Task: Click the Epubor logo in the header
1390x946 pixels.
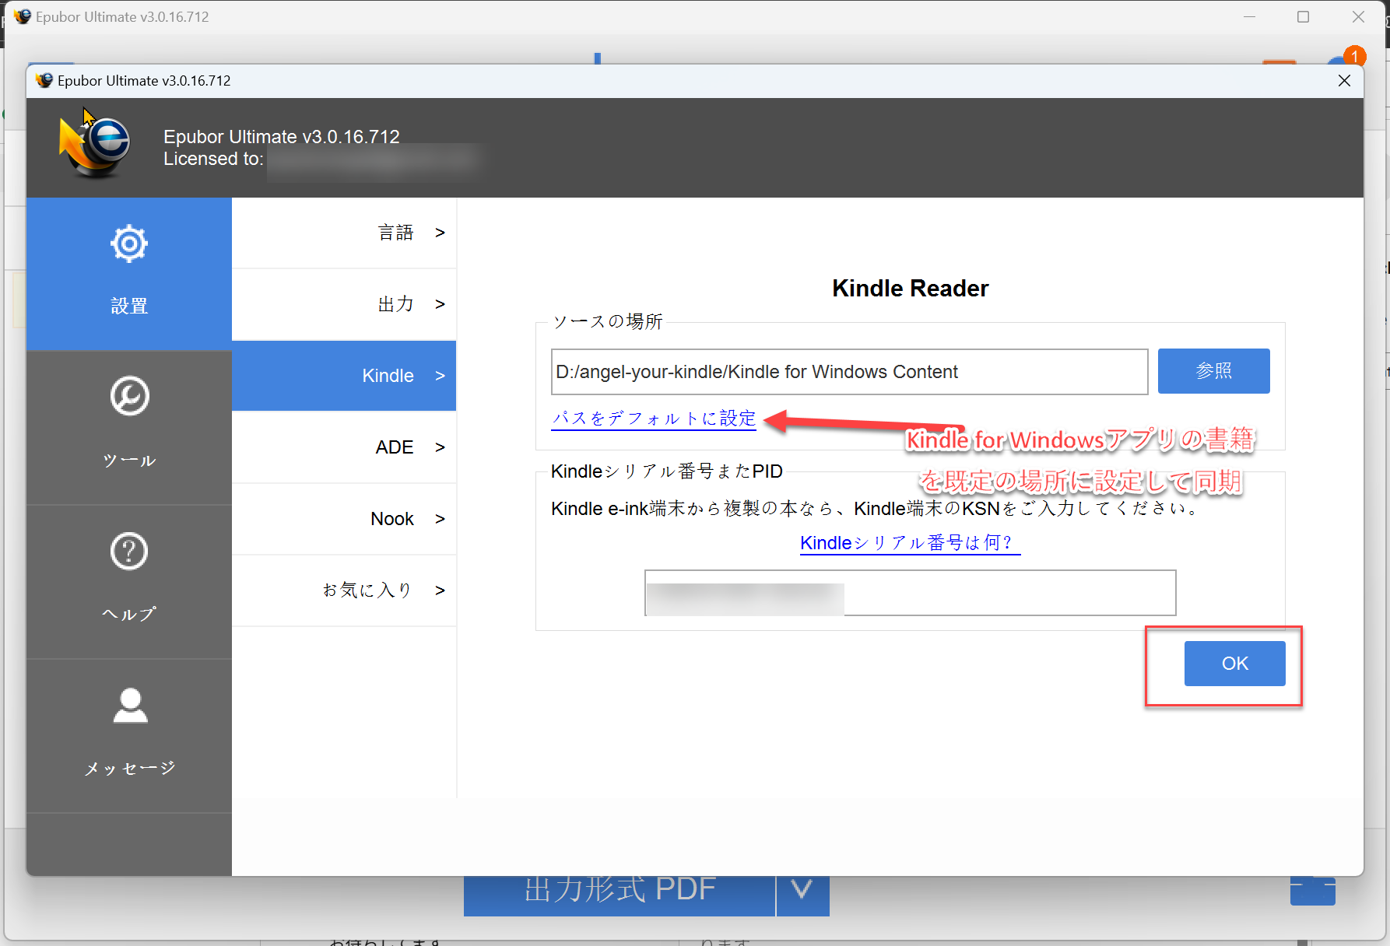Action: 94,145
